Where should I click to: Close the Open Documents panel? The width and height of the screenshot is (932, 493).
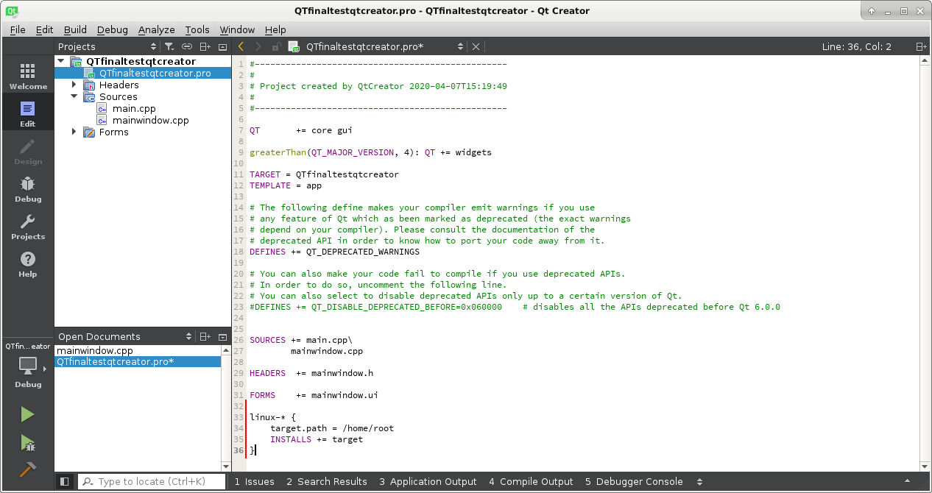[222, 336]
